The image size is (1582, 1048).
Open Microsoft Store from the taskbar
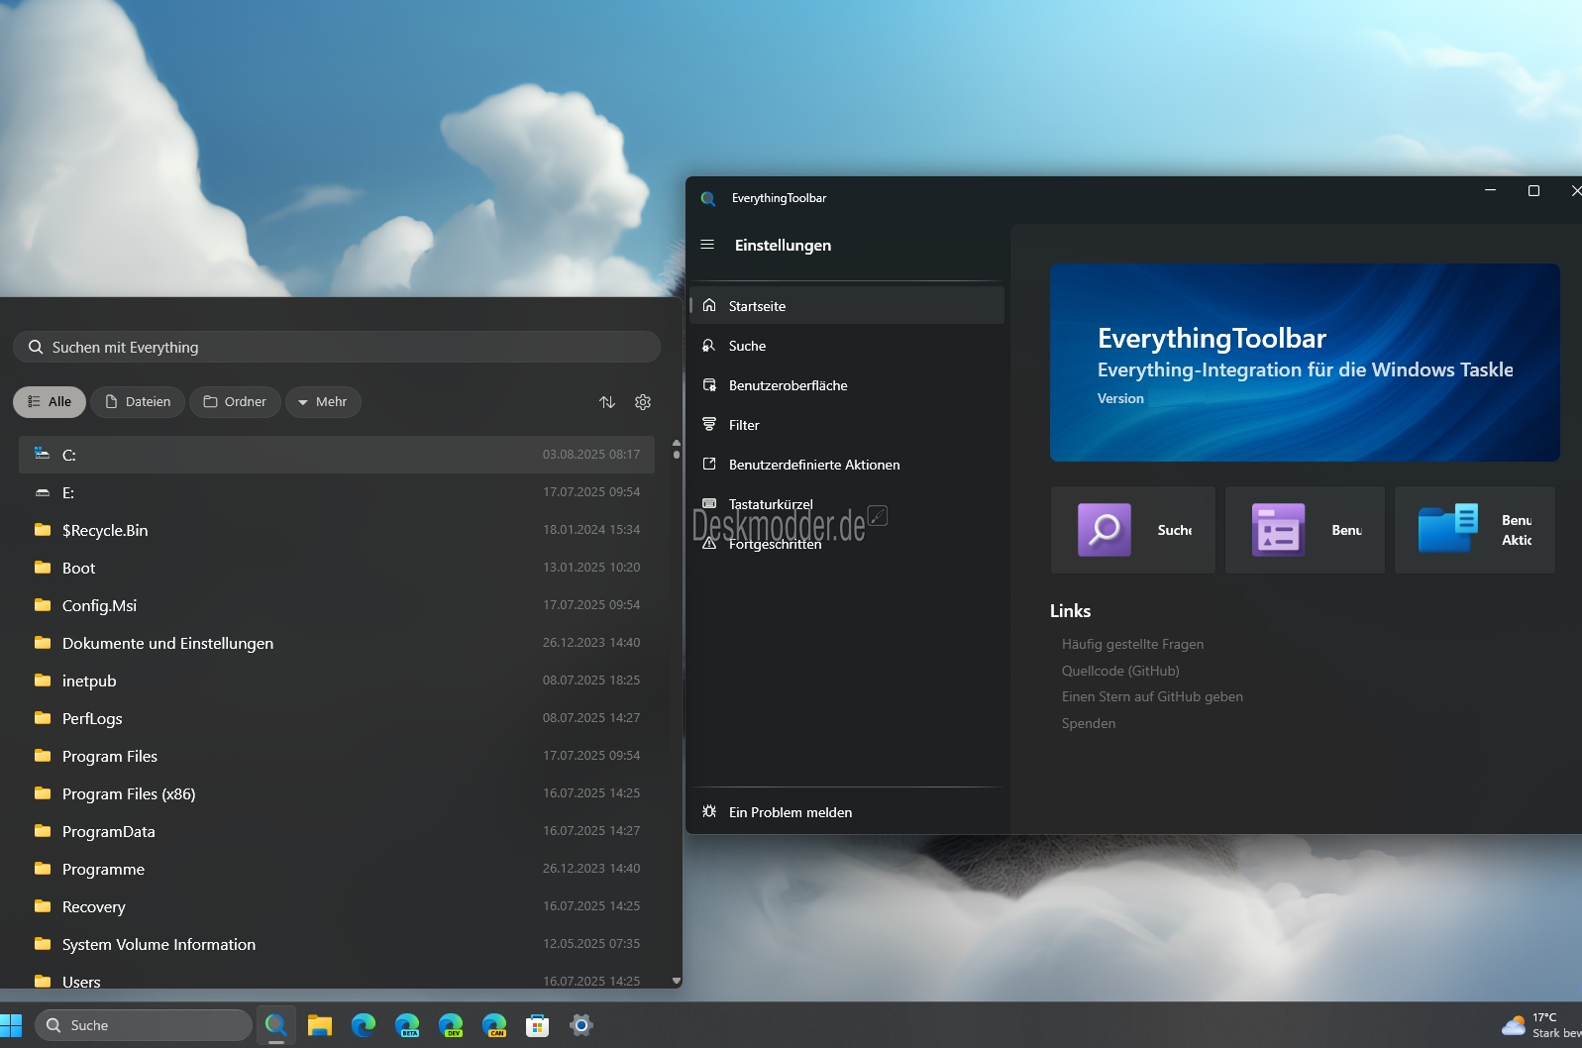tap(538, 1025)
